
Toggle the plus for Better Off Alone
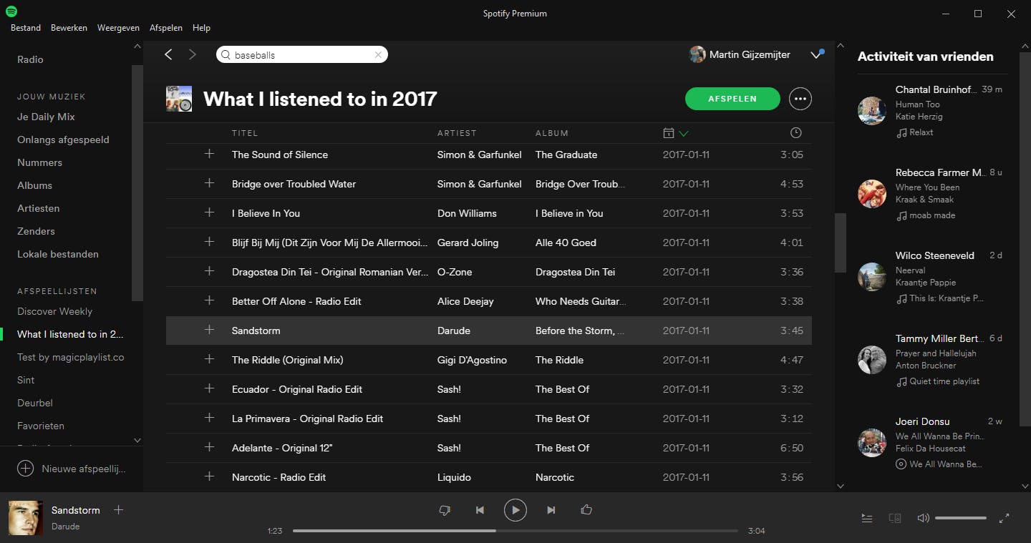(209, 300)
